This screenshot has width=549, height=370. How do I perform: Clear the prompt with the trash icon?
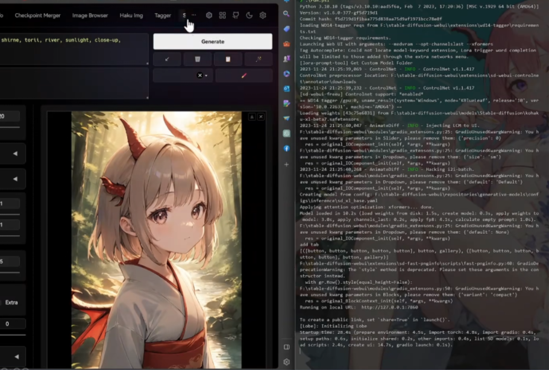[198, 59]
